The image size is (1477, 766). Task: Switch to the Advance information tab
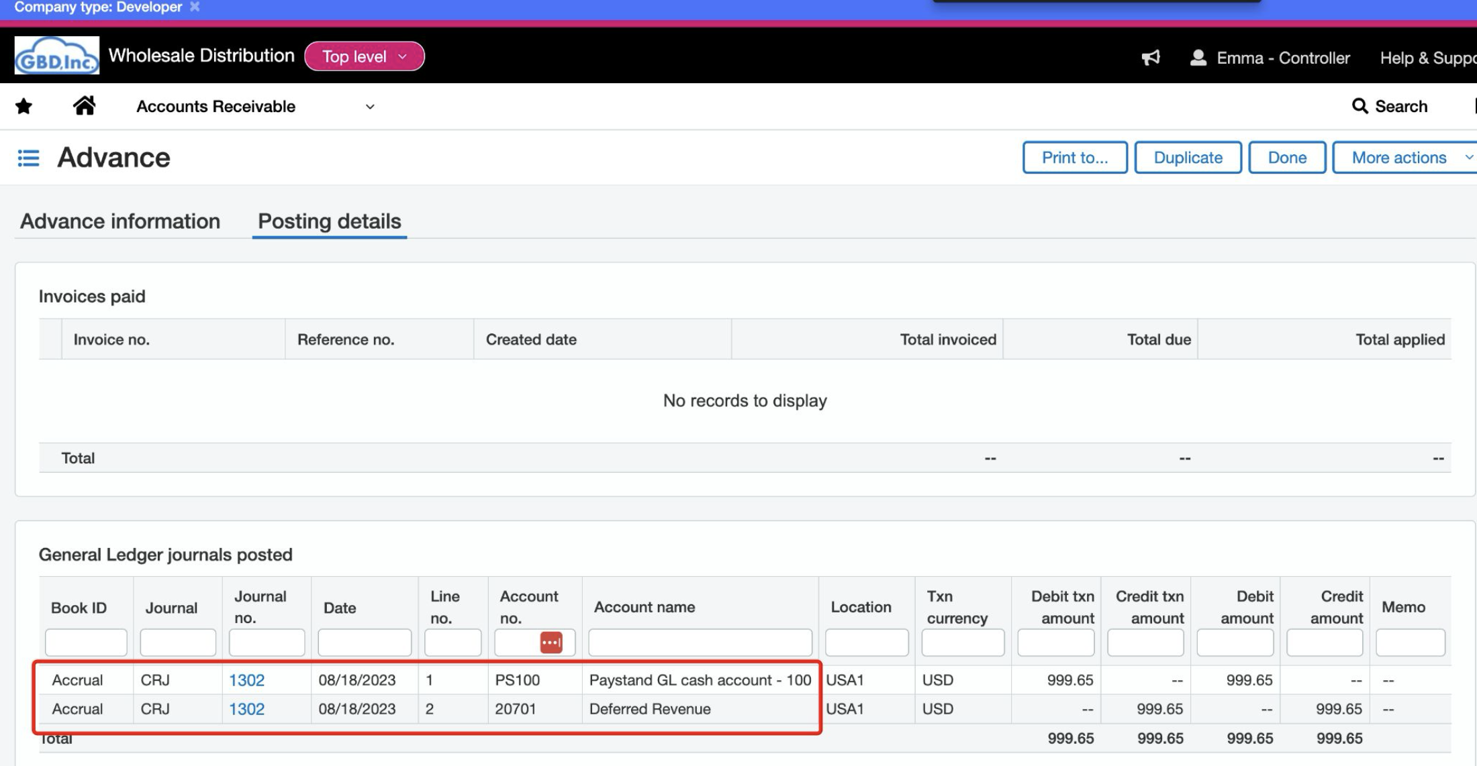pyautogui.click(x=120, y=221)
